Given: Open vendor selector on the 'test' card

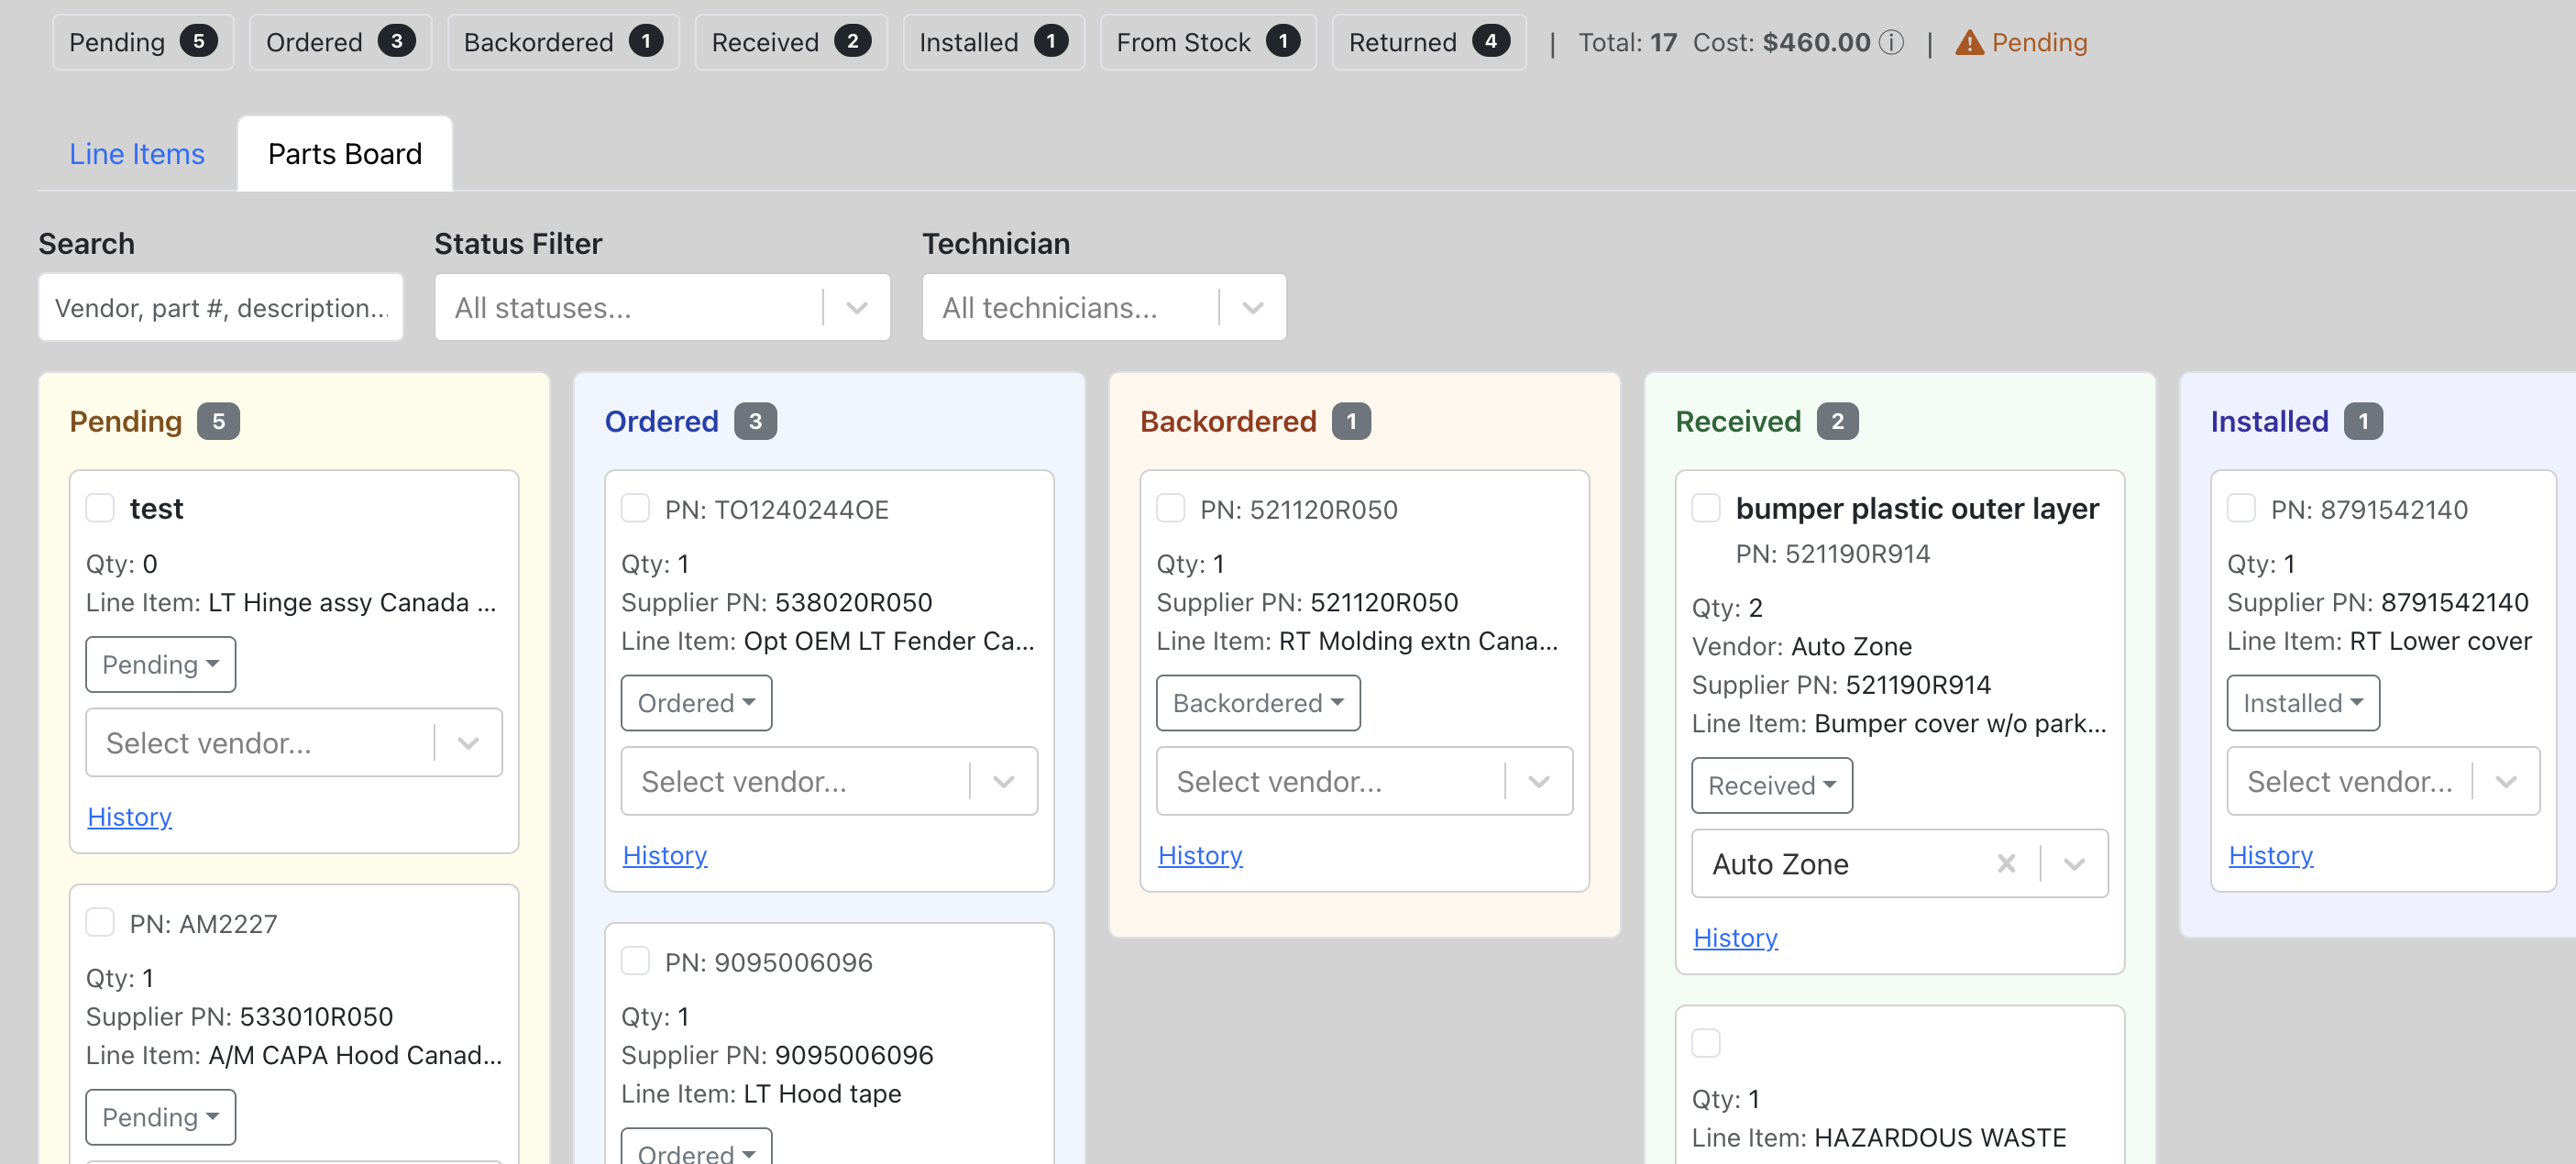Looking at the screenshot, I should tap(294, 743).
